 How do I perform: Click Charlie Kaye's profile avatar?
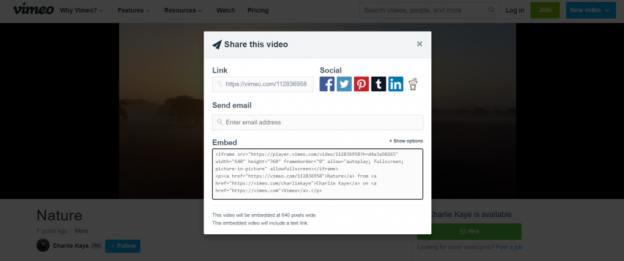point(43,246)
